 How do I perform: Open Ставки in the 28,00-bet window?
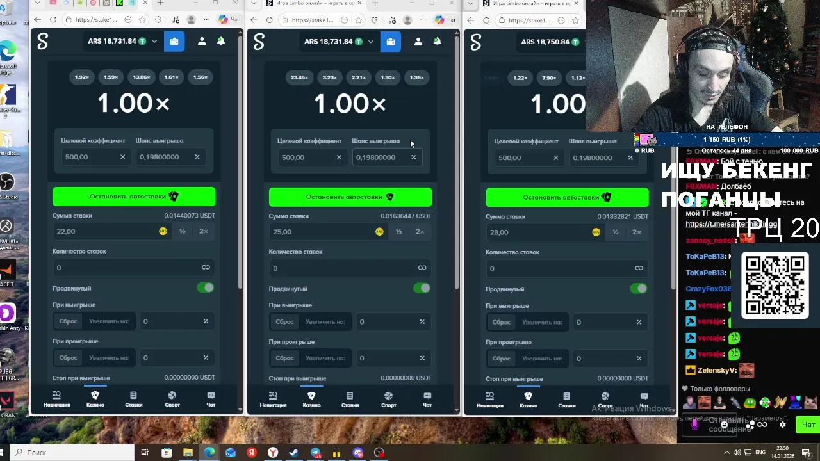pos(566,400)
